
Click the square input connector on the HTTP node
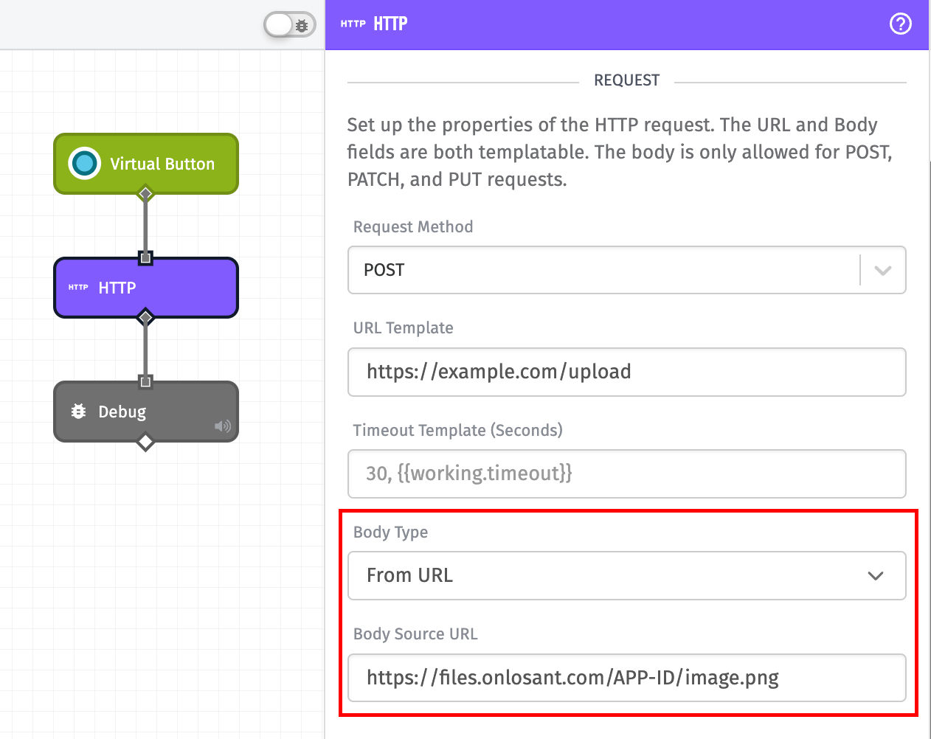coord(145,257)
